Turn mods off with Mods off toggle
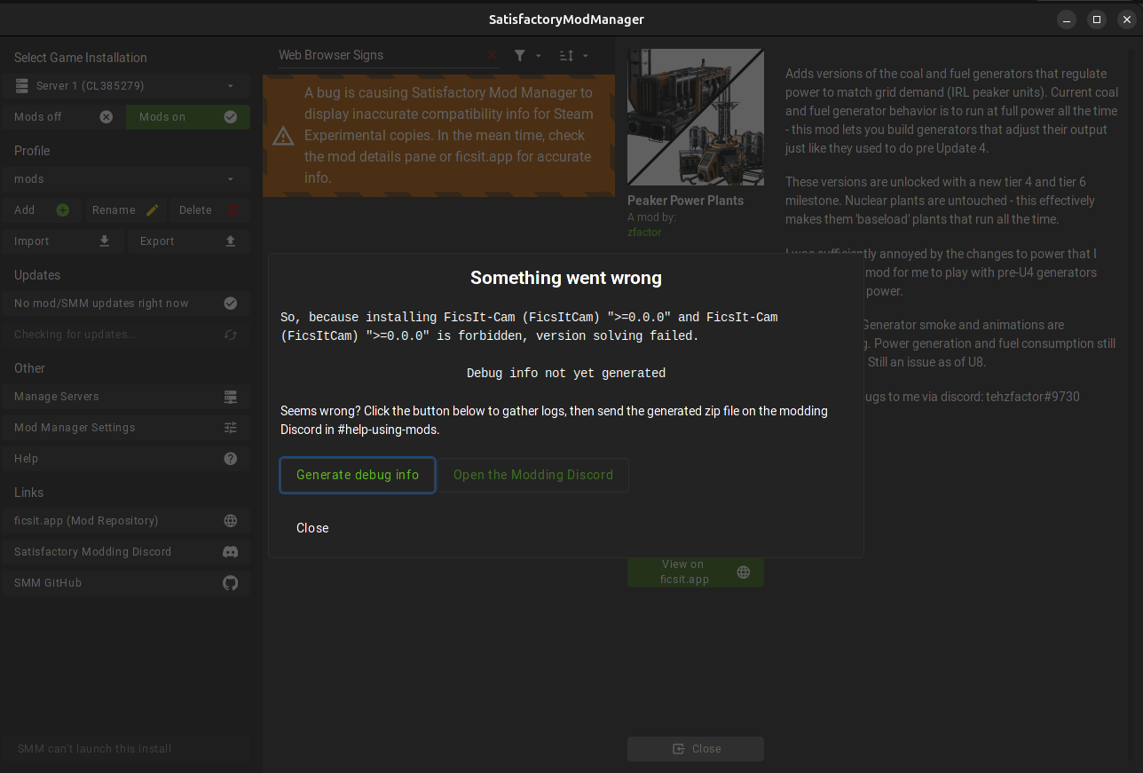Image resolution: width=1143 pixels, height=773 pixels. [x=63, y=117]
